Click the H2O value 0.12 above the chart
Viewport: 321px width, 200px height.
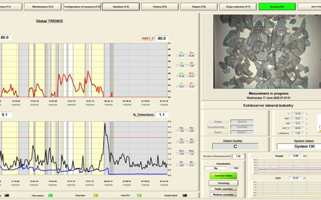[295, 178]
